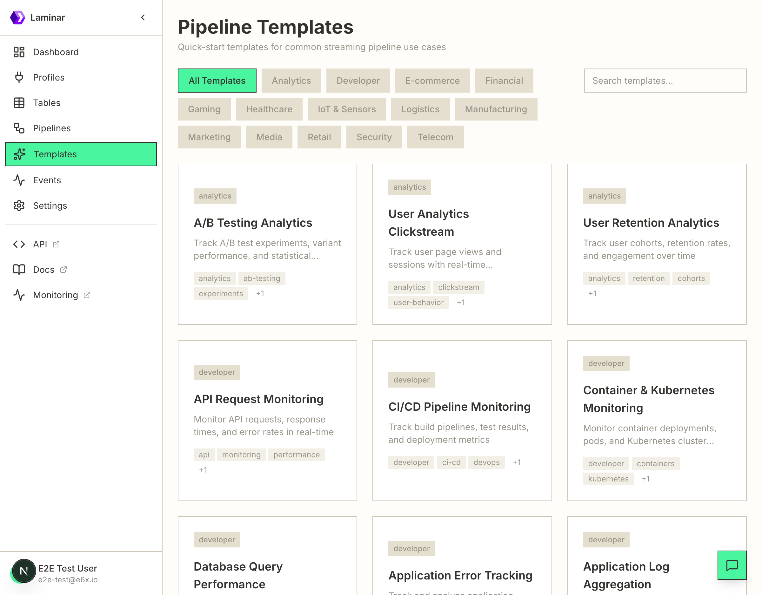Toggle the Security filter chip

coord(374,137)
